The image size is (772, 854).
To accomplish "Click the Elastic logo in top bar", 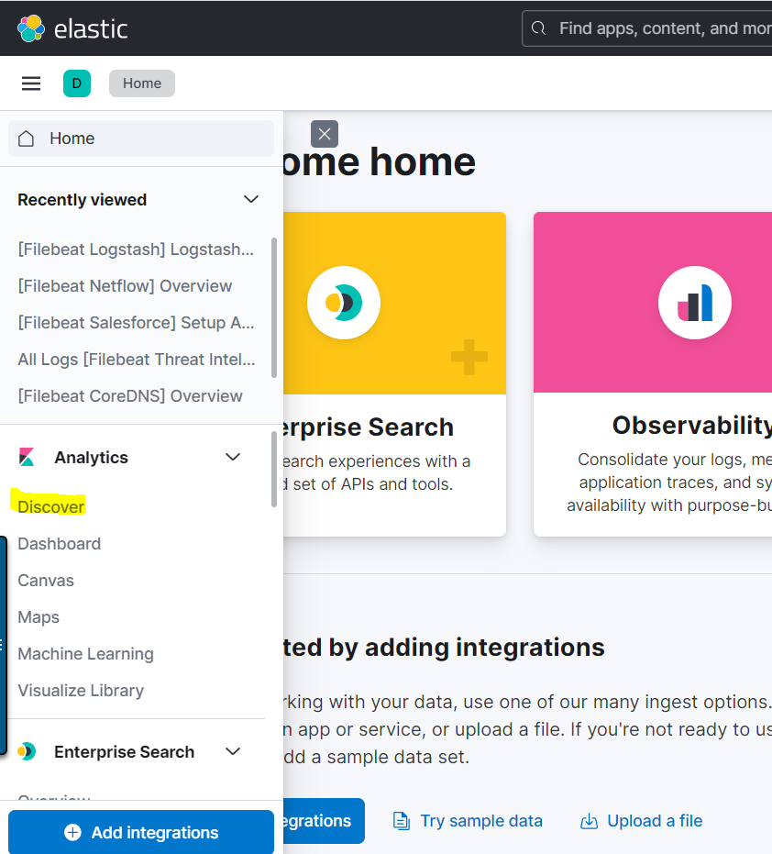I will tap(72, 28).
